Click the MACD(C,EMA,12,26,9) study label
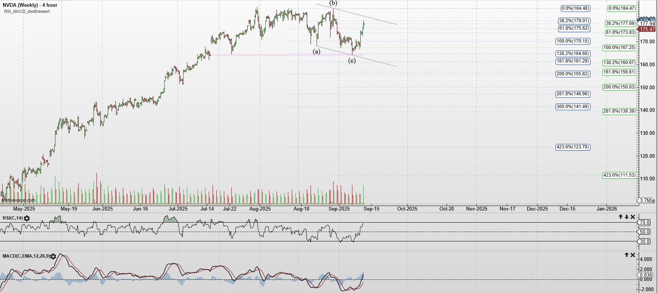Viewport: 658px width, 293px height. pyautogui.click(x=26, y=256)
